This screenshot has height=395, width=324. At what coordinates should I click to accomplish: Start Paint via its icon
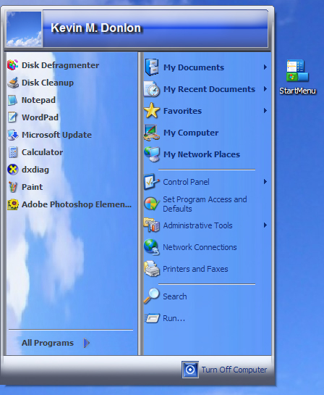12,187
